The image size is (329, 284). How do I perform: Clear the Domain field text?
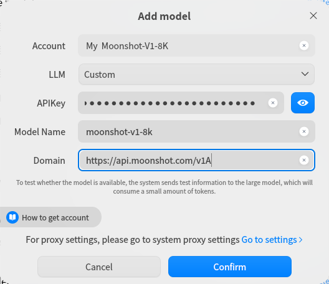point(304,160)
